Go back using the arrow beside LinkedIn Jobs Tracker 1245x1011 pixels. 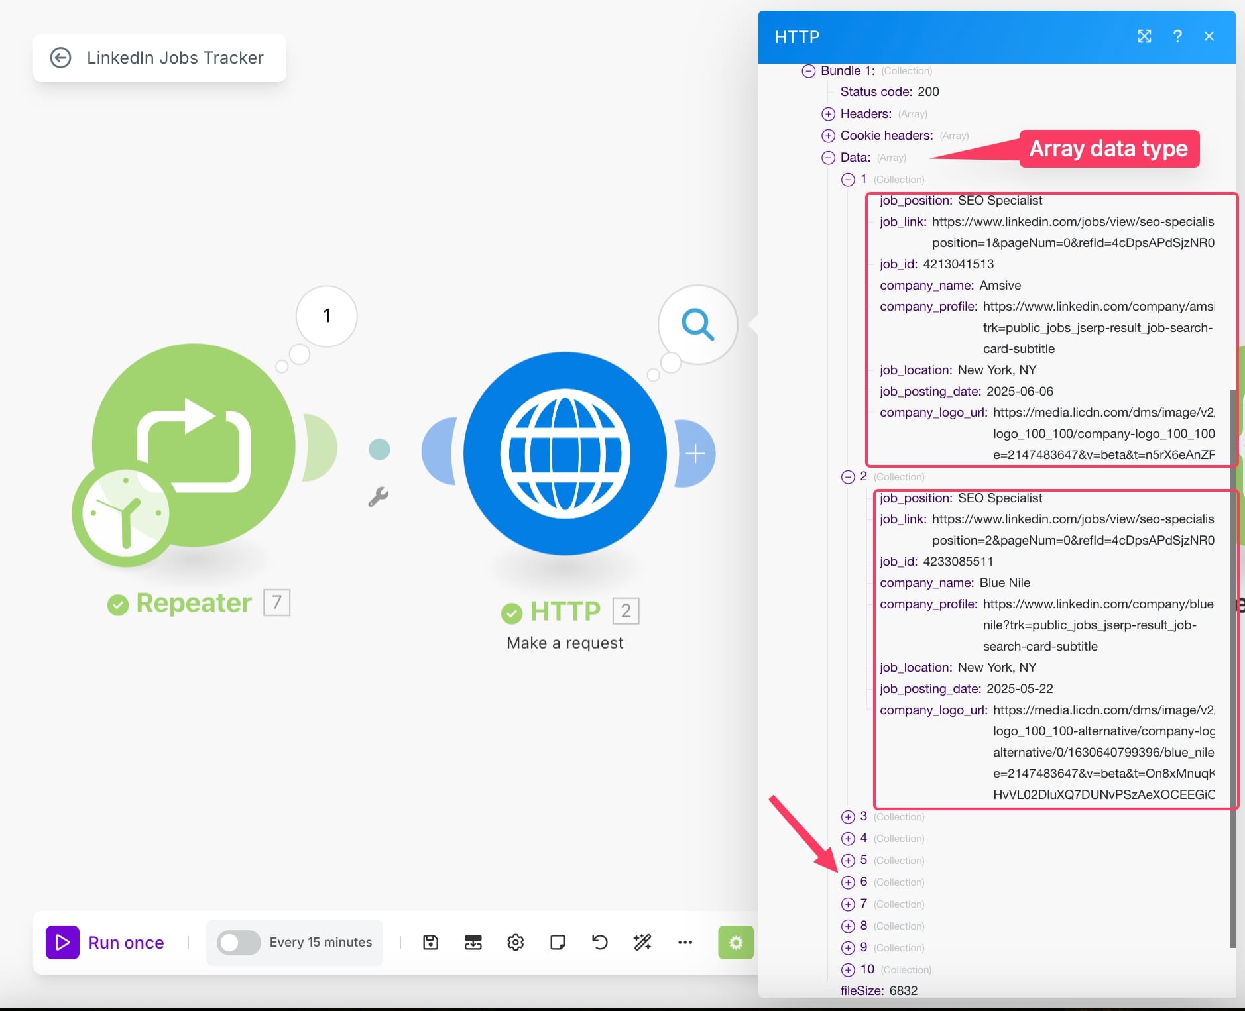coord(60,58)
